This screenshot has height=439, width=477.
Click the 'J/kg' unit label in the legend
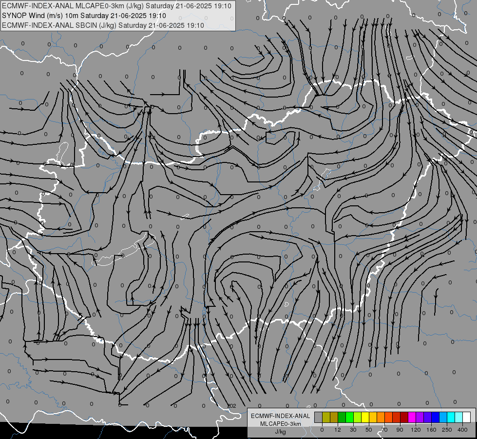(x=281, y=432)
